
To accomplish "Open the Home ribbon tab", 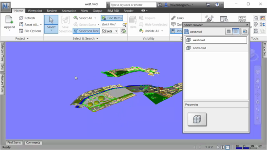I will point(18,11).
